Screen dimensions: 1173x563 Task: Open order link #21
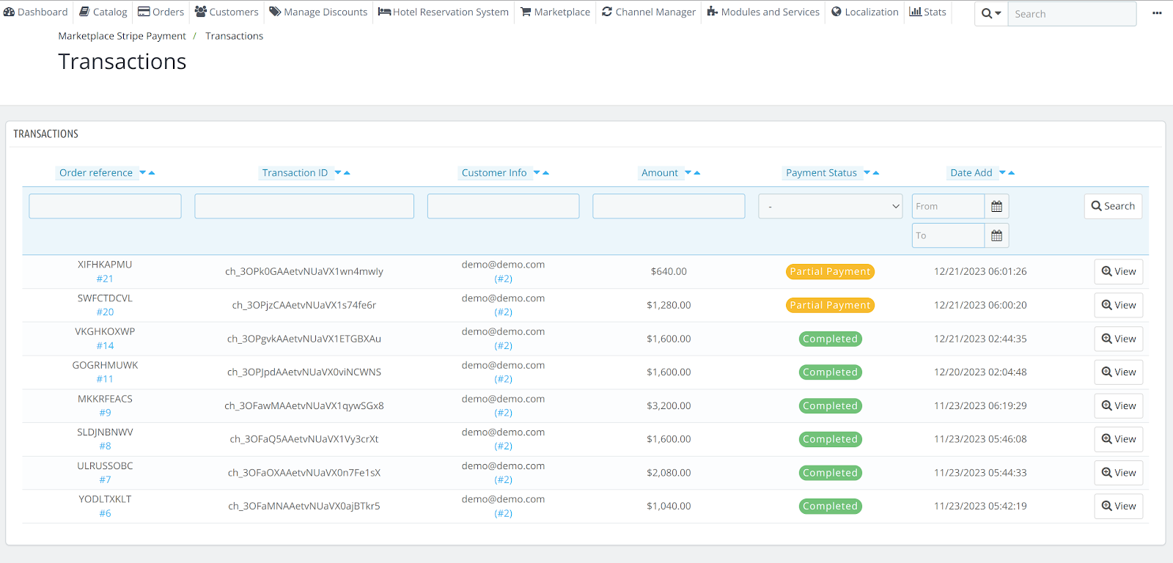click(x=105, y=279)
